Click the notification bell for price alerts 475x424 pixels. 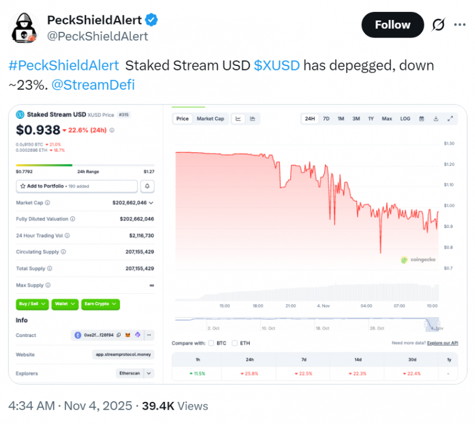click(x=147, y=186)
